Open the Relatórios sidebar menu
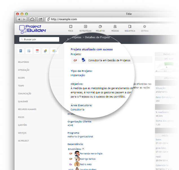Viewport: 179px width, 170px height. [x=23, y=62]
